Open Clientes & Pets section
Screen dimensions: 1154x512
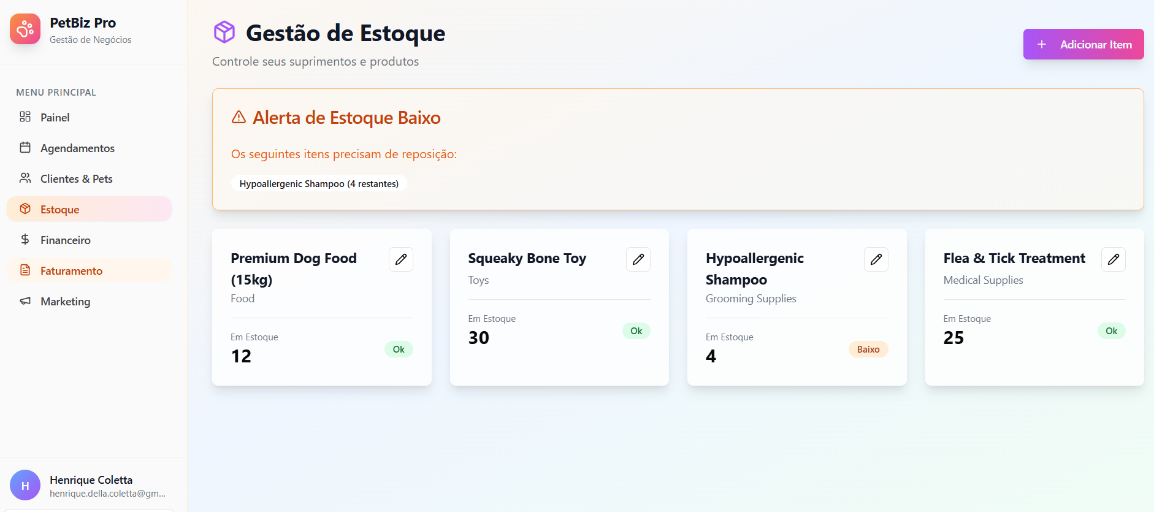click(x=76, y=178)
